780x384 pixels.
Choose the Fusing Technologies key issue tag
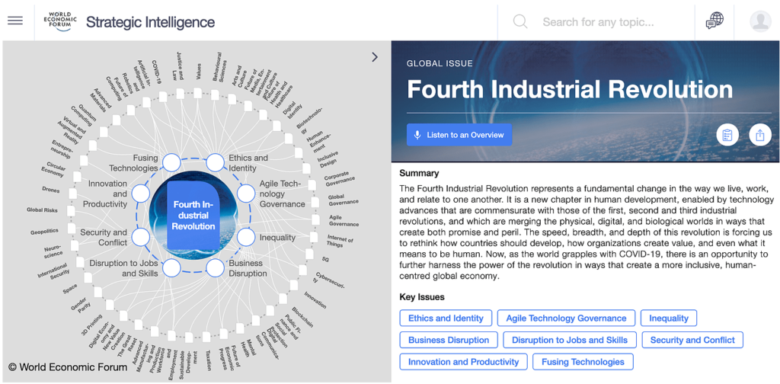coord(583,362)
